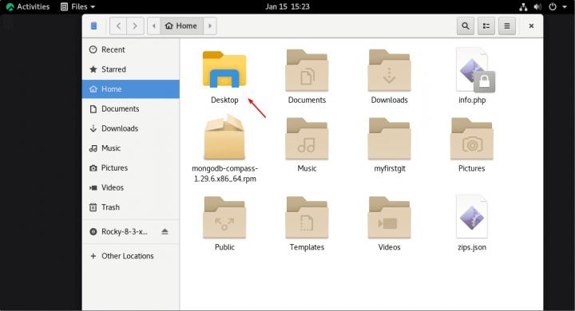Viewport: 575px width, 311px height.
Task: Open the system power menu arrow
Action: pos(565,6)
